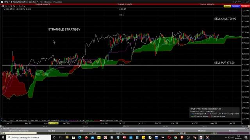Click the yellow Avviso button

coord(227,6)
